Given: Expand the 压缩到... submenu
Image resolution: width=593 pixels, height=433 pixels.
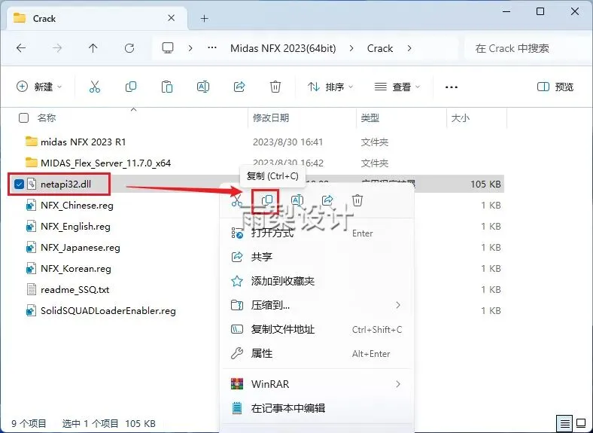Looking at the screenshot, I should 398,305.
